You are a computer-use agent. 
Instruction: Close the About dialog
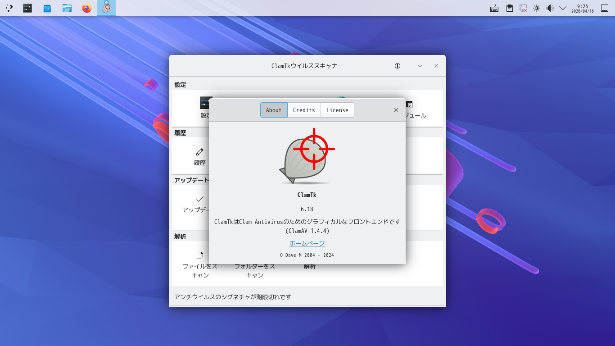[x=396, y=110]
